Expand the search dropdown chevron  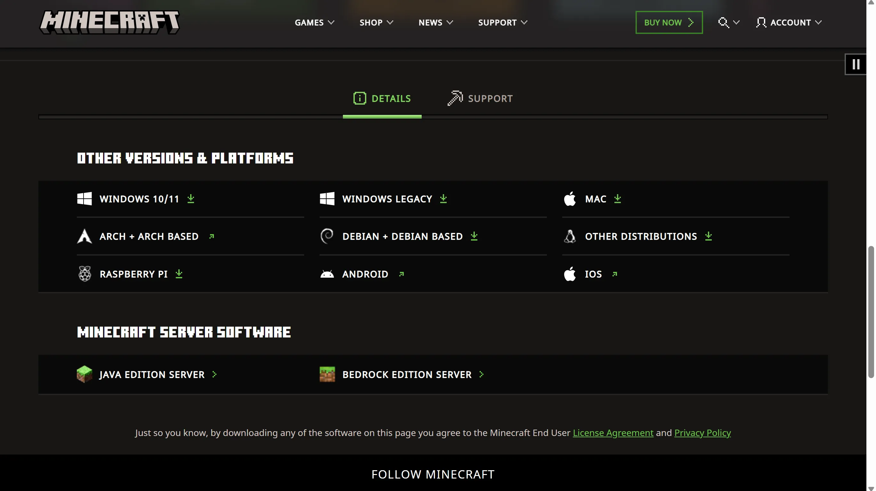coord(736,22)
